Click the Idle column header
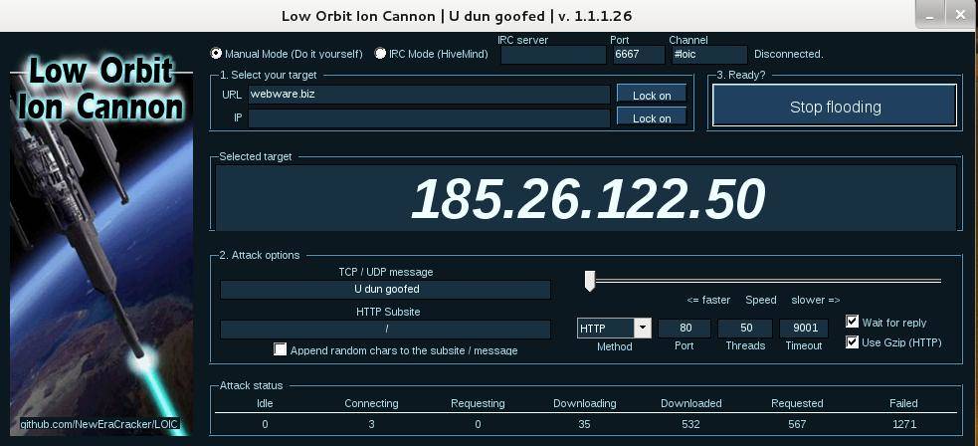Viewport: 978px width, 446px height. [x=265, y=403]
